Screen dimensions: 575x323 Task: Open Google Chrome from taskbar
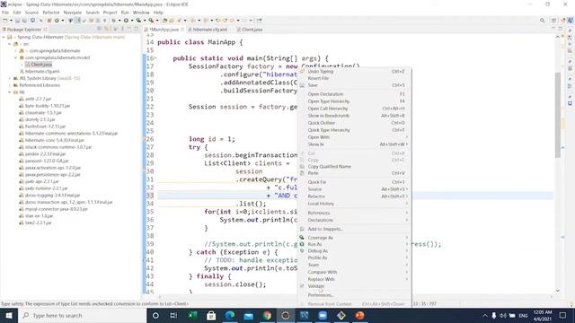(267, 315)
